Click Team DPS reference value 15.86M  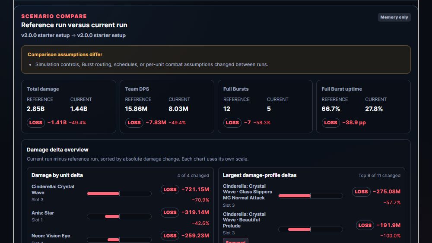pyautogui.click(x=136, y=109)
